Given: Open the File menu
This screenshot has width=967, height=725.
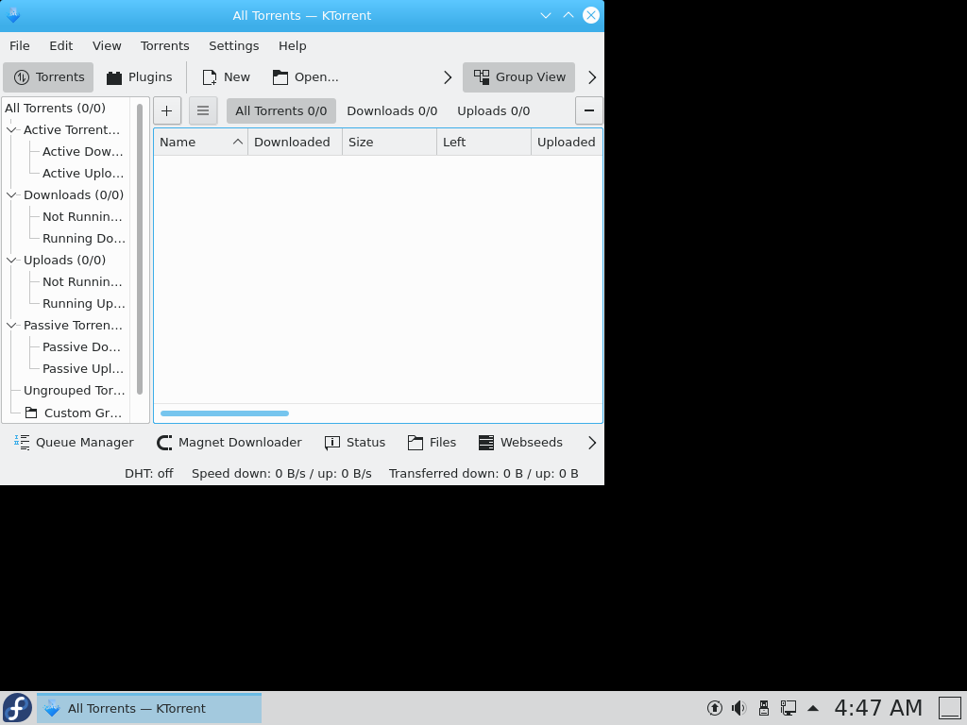Looking at the screenshot, I should tap(19, 46).
